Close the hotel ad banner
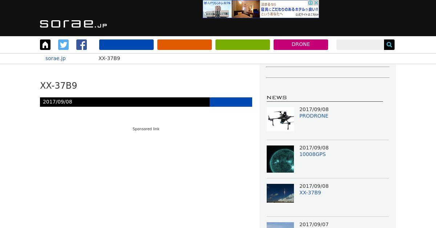This screenshot has height=228, width=436. [316, 3]
